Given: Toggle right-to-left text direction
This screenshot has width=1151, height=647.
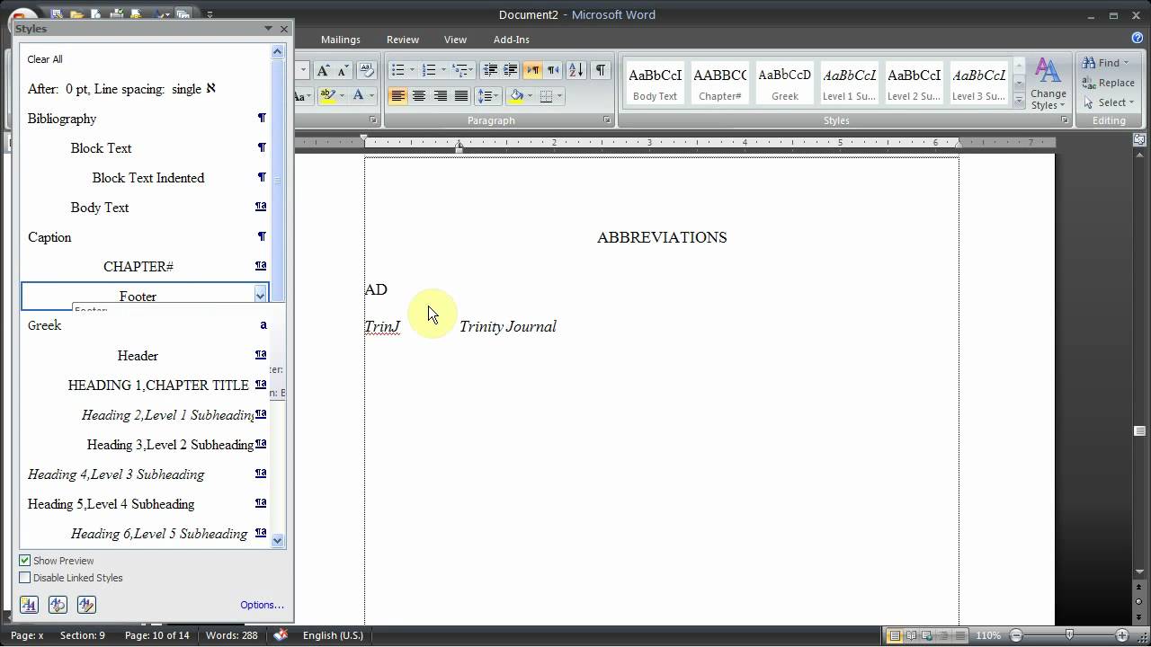Looking at the screenshot, I should pyautogui.click(x=553, y=70).
